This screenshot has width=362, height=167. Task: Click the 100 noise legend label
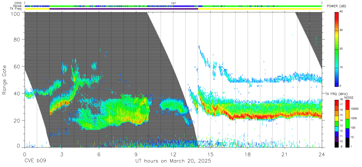353,128
